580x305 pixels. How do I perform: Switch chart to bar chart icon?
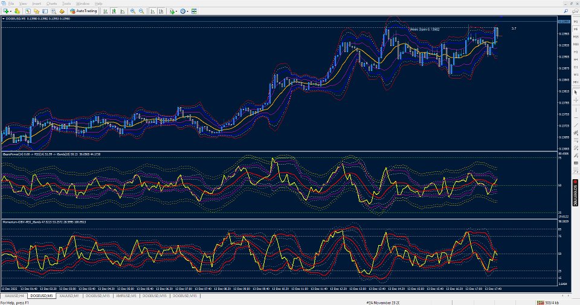coord(105,11)
